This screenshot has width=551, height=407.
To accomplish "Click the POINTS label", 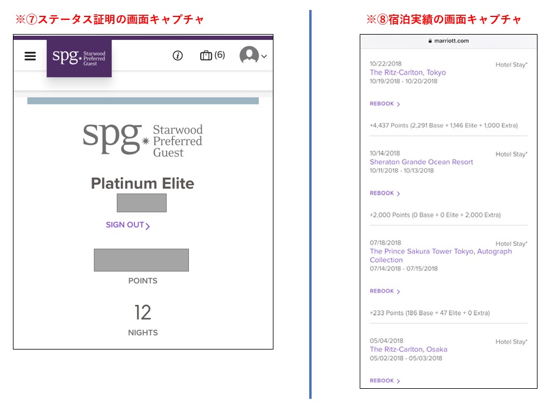I will (x=143, y=281).
